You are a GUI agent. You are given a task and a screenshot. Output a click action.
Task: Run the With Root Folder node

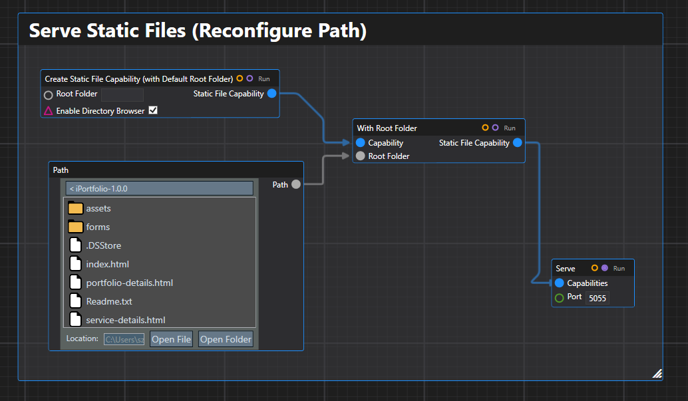coord(510,128)
